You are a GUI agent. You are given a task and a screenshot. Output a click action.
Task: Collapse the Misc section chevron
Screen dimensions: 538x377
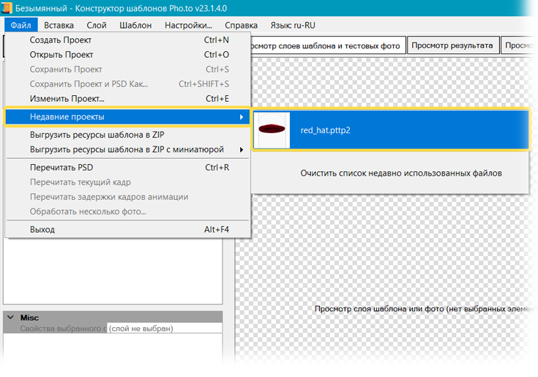click(x=11, y=318)
